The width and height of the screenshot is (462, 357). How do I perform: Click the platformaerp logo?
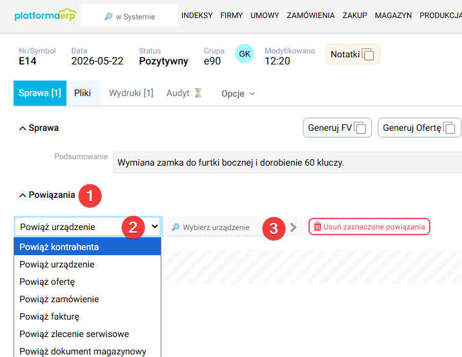(45, 15)
